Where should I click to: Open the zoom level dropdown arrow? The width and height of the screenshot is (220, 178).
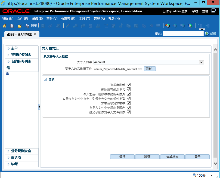point(211,175)
